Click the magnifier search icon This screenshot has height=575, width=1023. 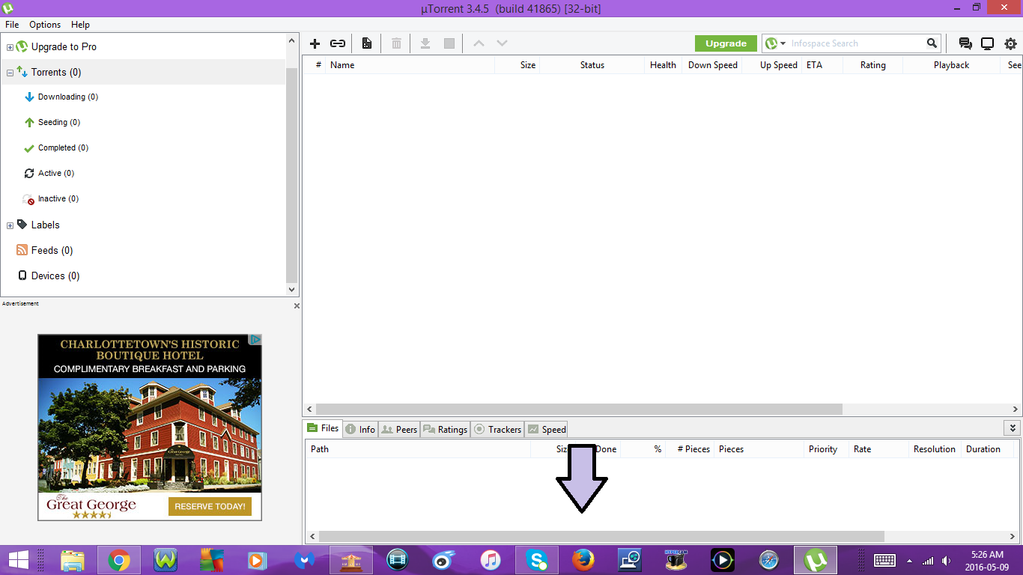coord(932,43)
